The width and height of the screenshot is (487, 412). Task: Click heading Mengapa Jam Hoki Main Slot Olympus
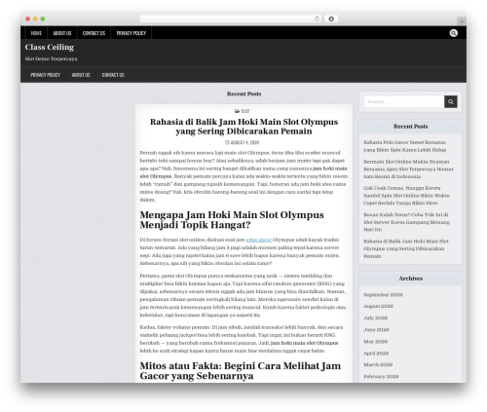click(x=232, y=220)
